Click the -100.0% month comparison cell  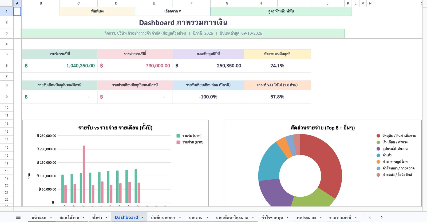coord(208,97)
